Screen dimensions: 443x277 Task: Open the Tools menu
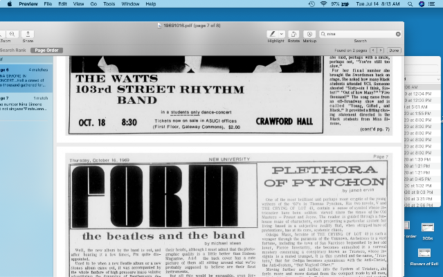click(x=109, y=4)
